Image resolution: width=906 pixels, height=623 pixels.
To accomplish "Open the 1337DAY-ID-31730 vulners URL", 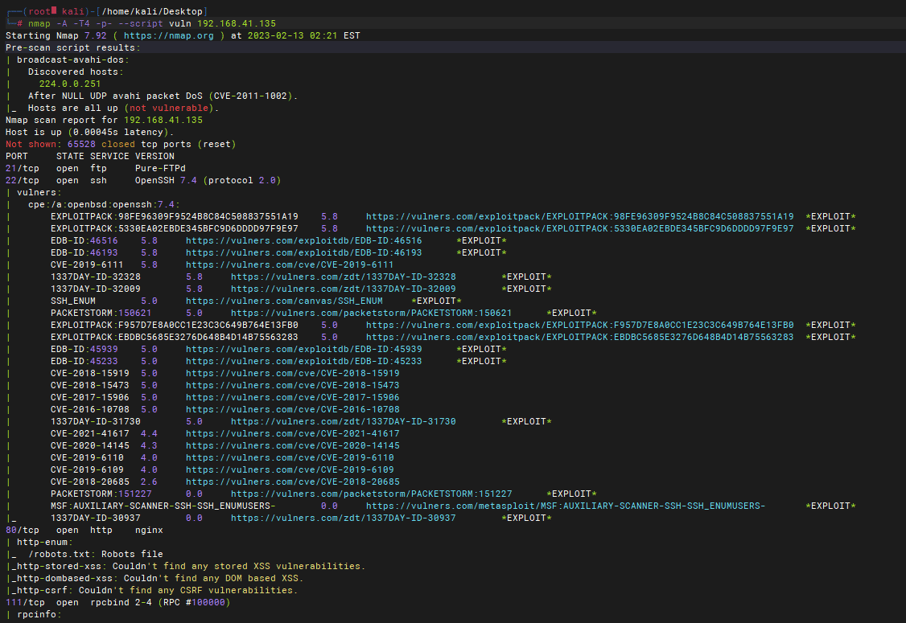I will (x=344, y=422).
